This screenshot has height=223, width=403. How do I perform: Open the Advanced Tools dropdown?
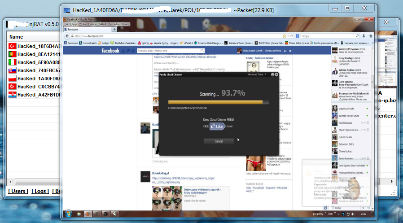(x=257, y=74)
